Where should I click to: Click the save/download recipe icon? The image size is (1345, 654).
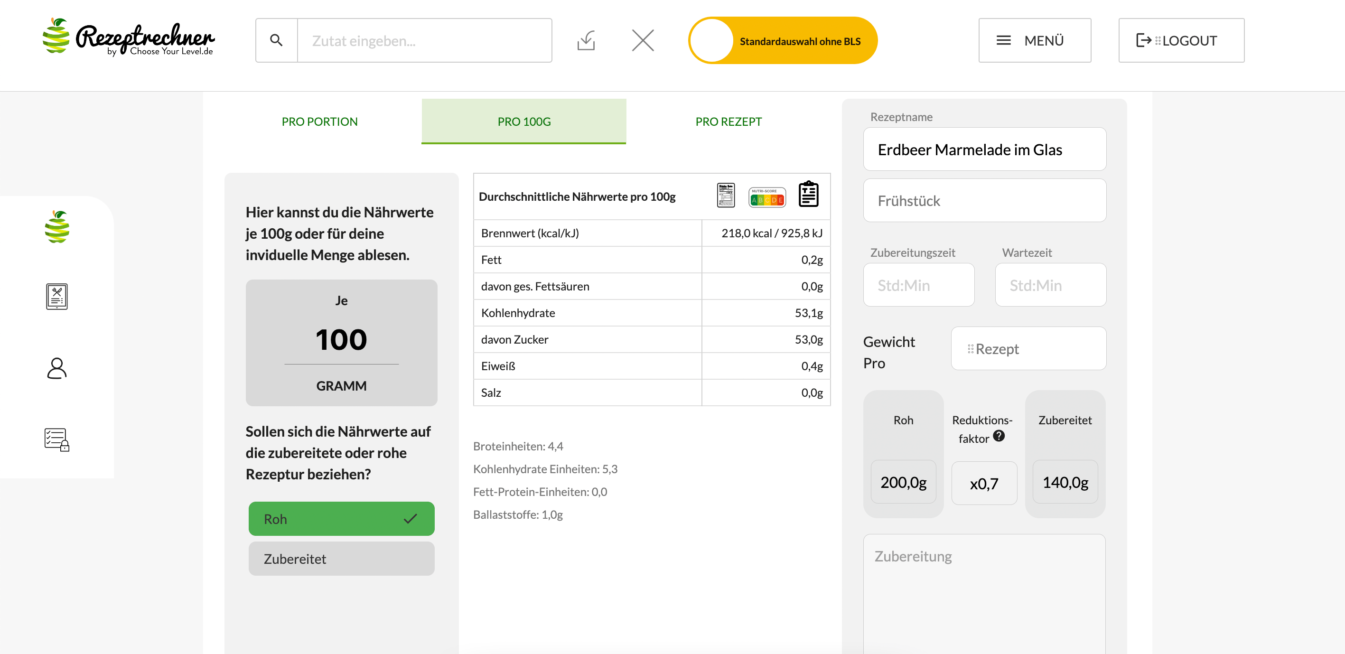coord(586,40)
